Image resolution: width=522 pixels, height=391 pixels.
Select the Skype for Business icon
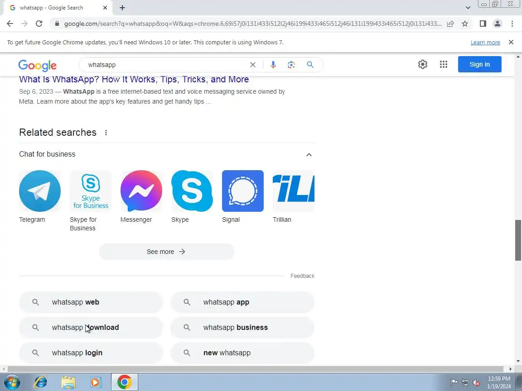click(x=91, y=191)
